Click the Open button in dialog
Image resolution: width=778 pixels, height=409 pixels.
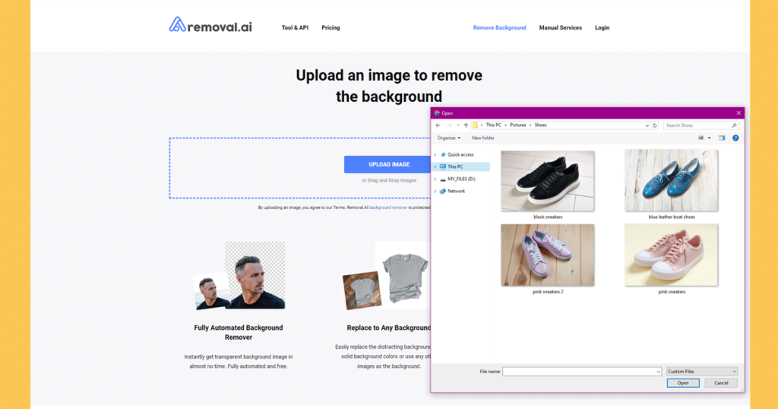point(683,383)
